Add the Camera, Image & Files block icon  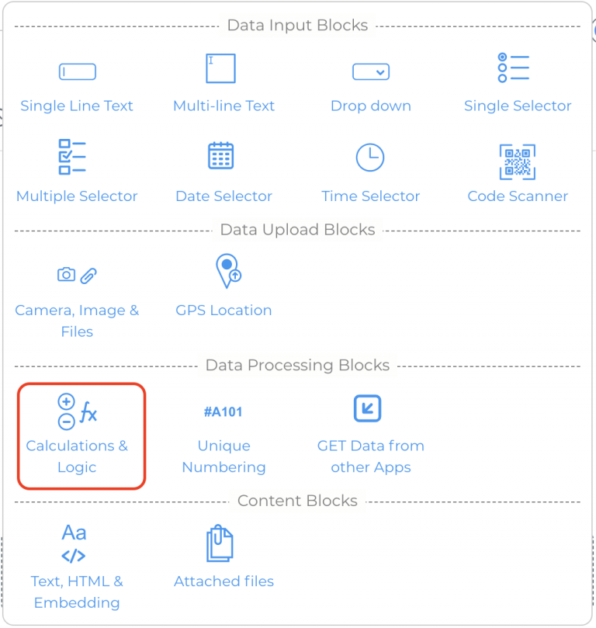pos(78,275)
